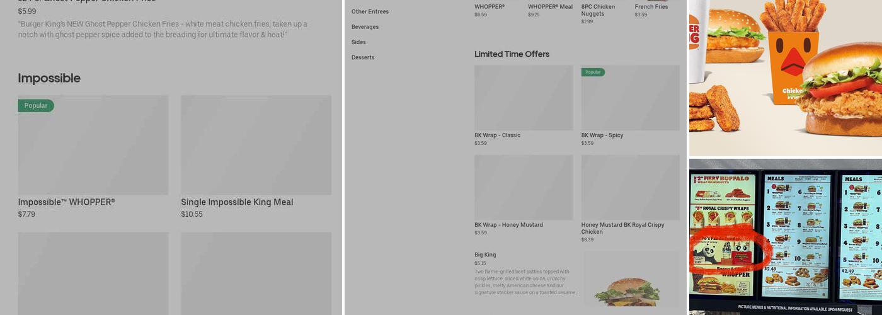
Task: Open the drive-thru menu board photo
Action: [785, 237]
